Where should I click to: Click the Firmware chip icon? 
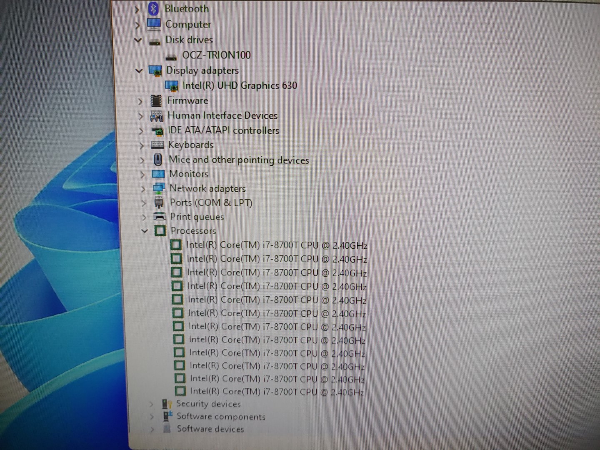pyautogui.click(x=156, y=101)
